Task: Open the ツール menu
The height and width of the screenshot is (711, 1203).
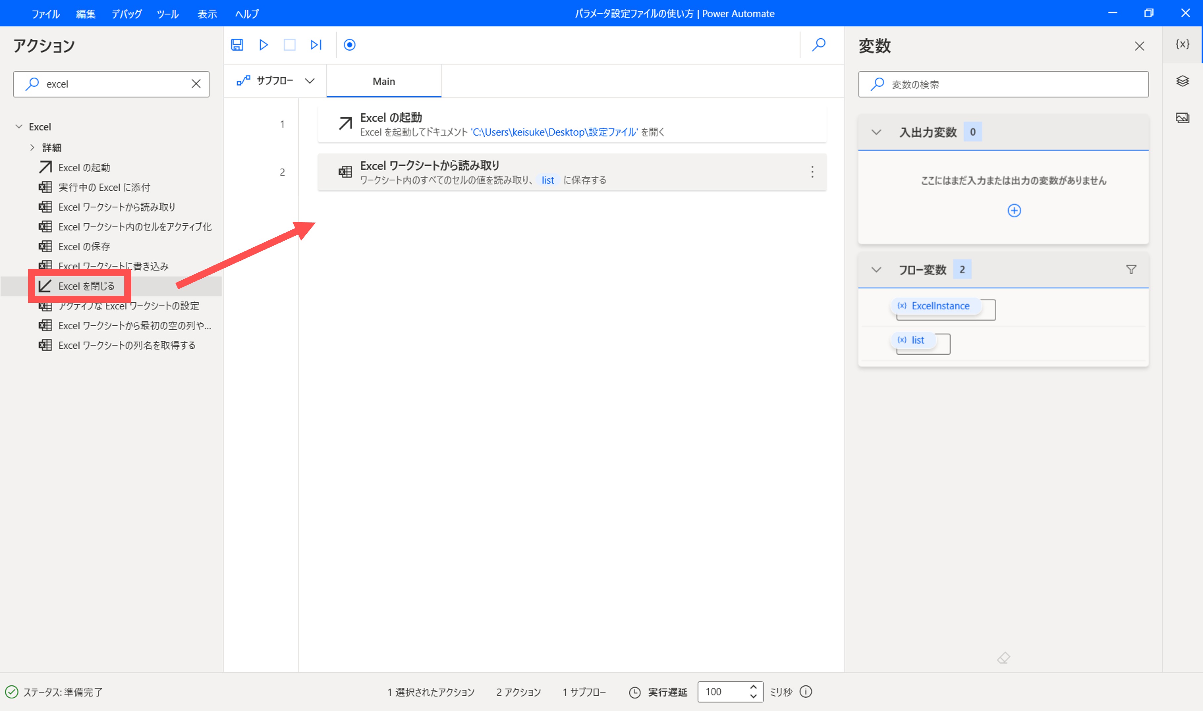Action: (167, 14)
